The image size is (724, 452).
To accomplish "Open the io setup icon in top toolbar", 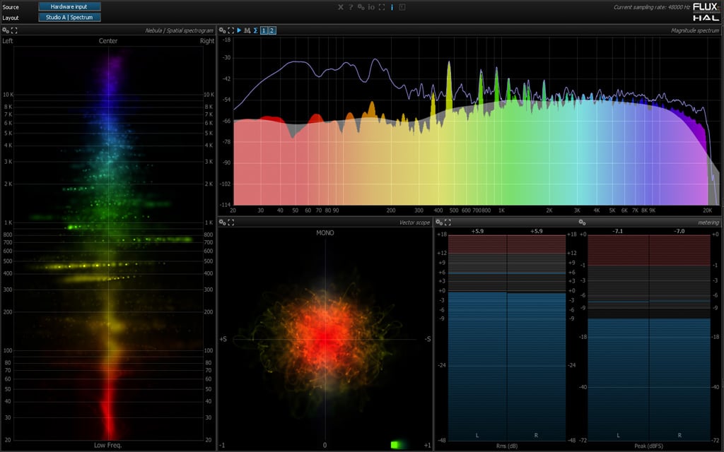I will pyautogui.click(x=370, y=7).
